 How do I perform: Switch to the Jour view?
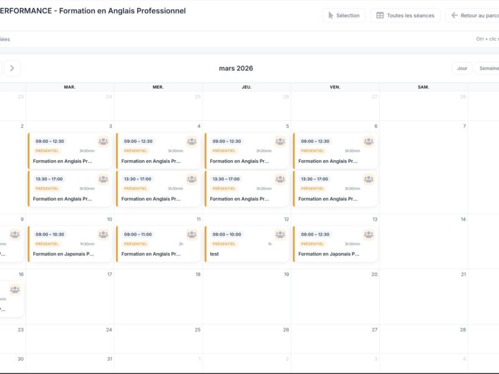(462, 68)
